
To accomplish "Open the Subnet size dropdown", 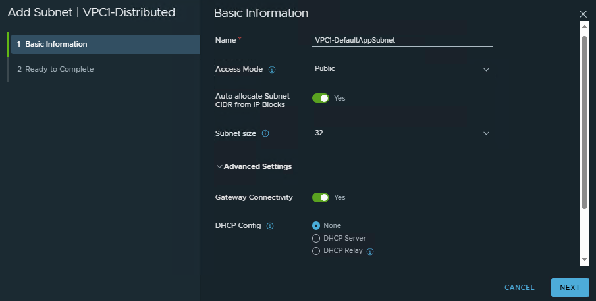I will coord(402,133).
